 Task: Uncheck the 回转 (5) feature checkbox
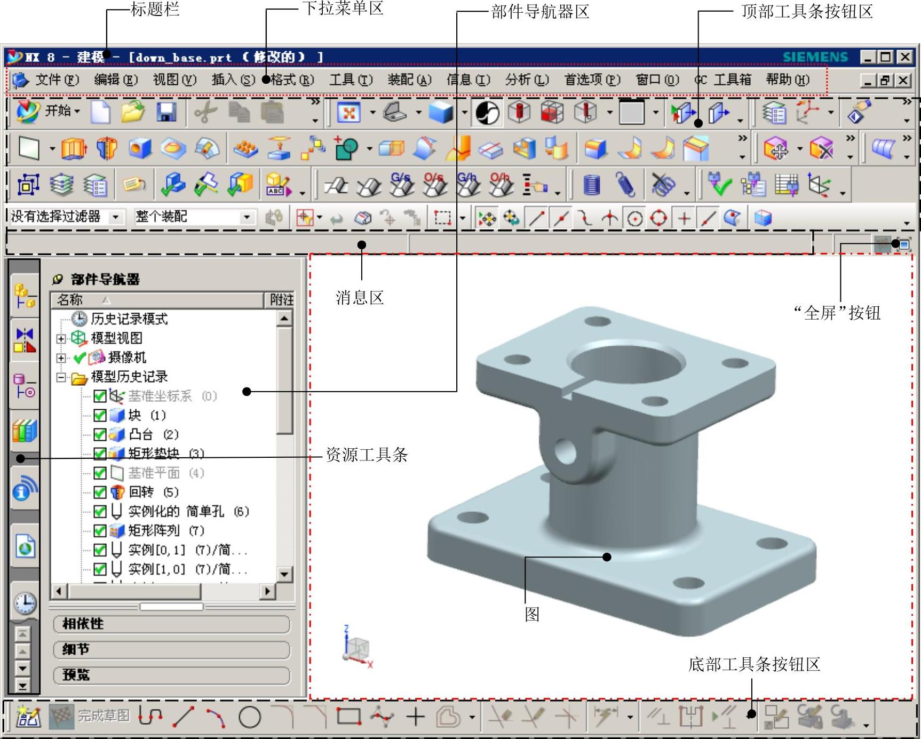pos(100,492)
